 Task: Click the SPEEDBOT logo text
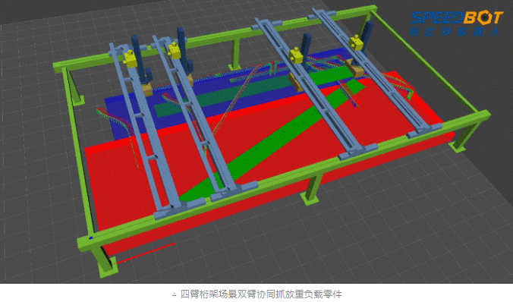point(456,17)
